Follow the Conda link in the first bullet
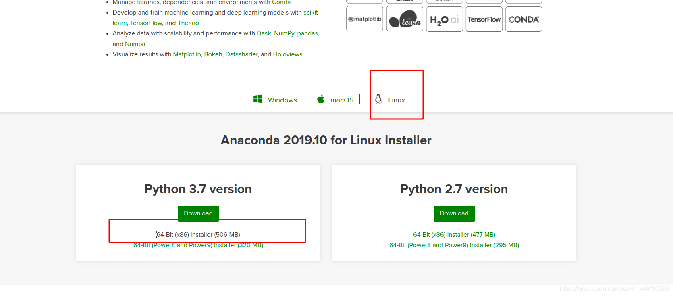 point(281,2)
